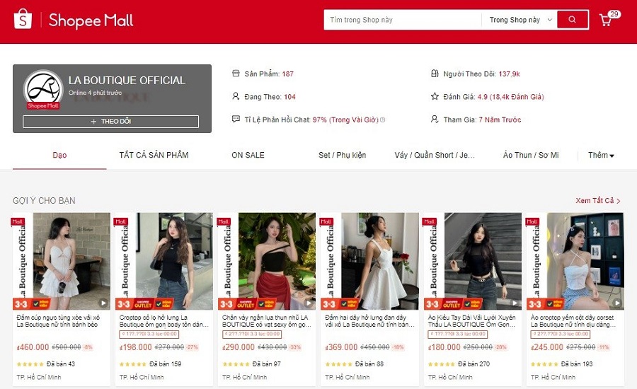Select the 'ON SALE' tab

(248, 155)
